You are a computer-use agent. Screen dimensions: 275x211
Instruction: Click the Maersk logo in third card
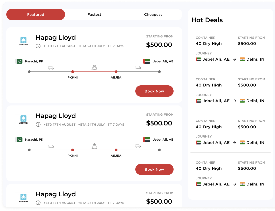point(24,198)
